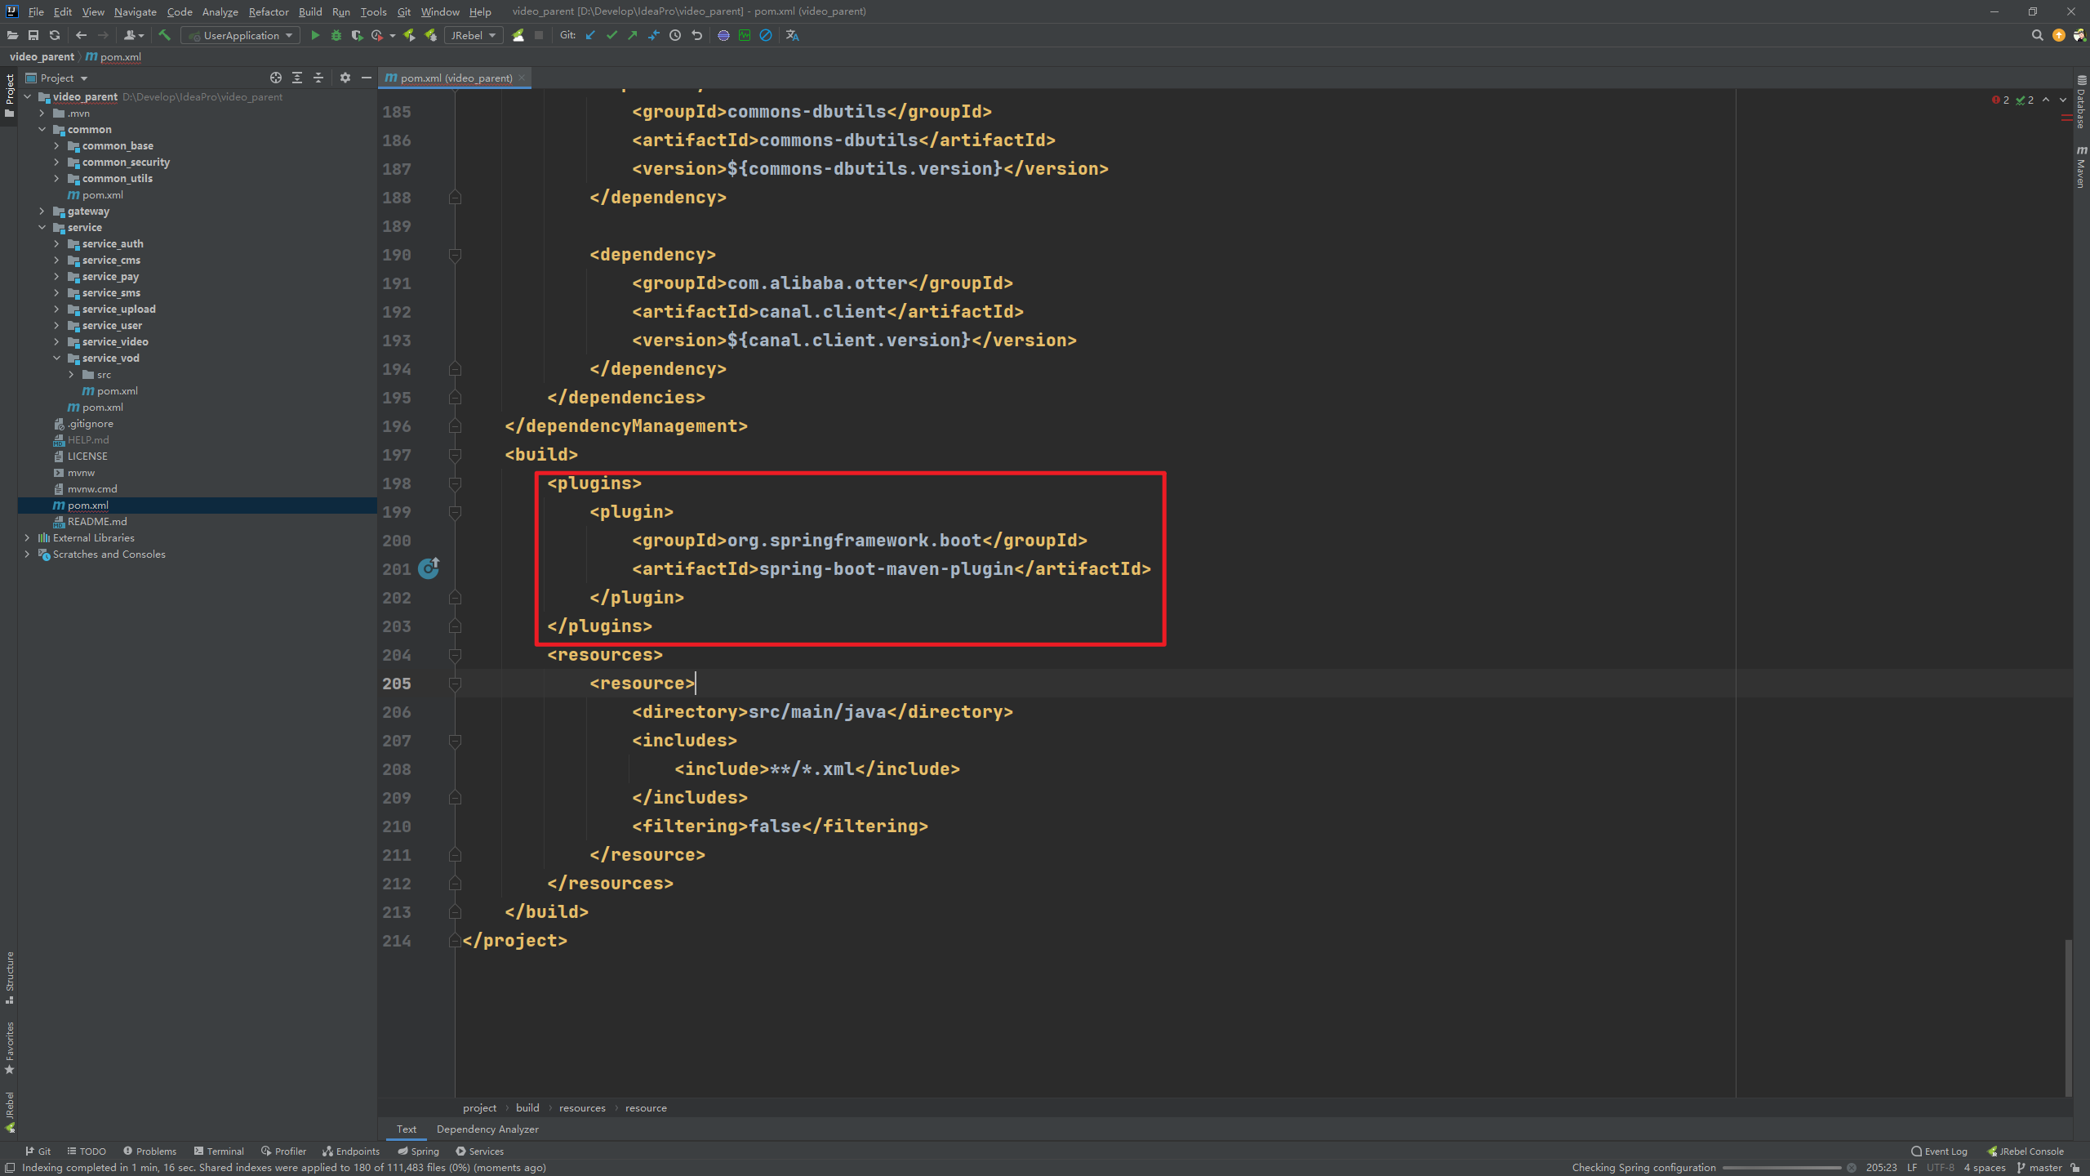
Task: Click the Reload from disk icon
Action: 55,35
